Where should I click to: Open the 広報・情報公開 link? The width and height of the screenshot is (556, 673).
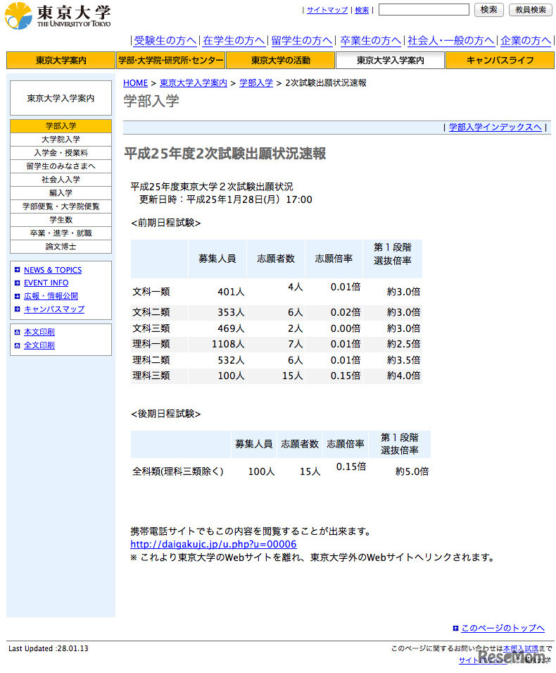click(x=51, y=296)
